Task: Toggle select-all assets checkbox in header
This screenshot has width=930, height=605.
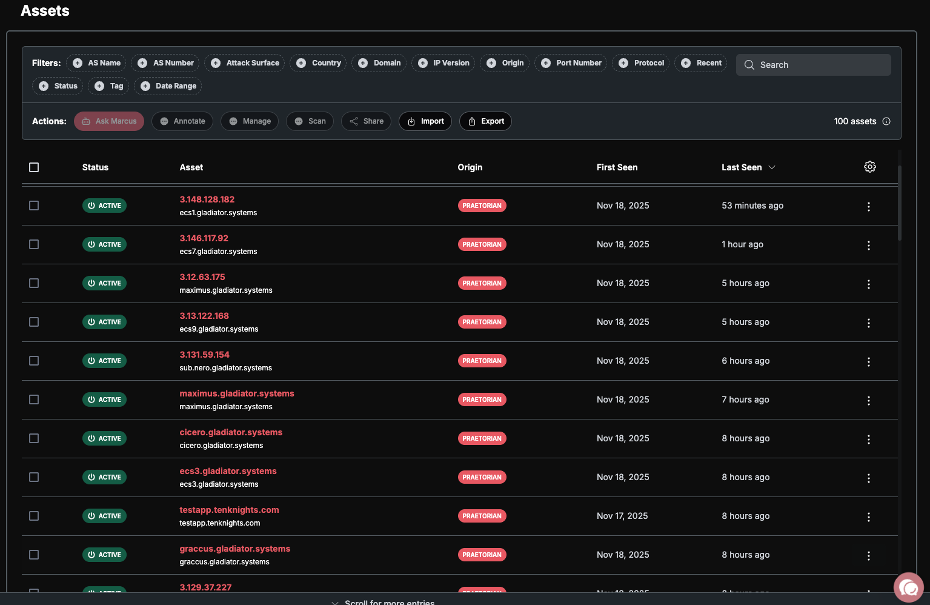Action: (x=34, y=167)
